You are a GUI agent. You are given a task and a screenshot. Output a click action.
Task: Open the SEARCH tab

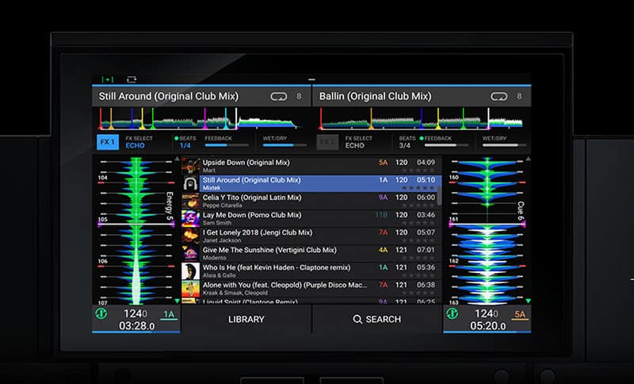[x=377, y=319]
